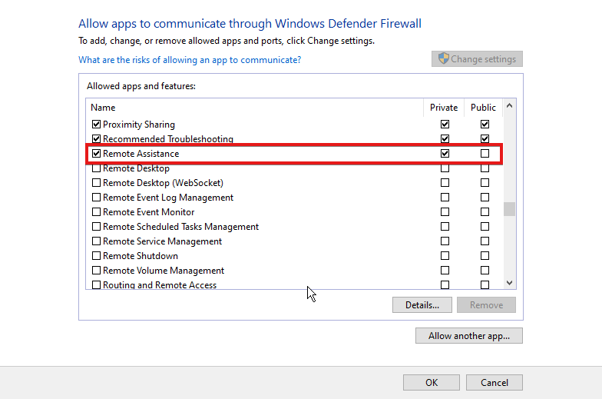Image resolution: width=602 pixels, height=399 pixels.
Task: Toggle Recommended Troubleshooting Private checkbox
Action: (445, 138)
